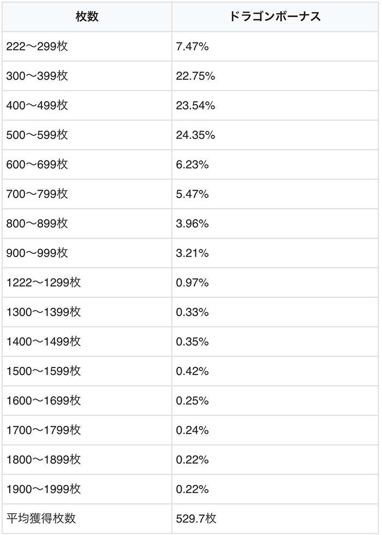The height and width of the screenshot is (535, 382).
Task: Click the 0.25% value
Action: (192, 400)
